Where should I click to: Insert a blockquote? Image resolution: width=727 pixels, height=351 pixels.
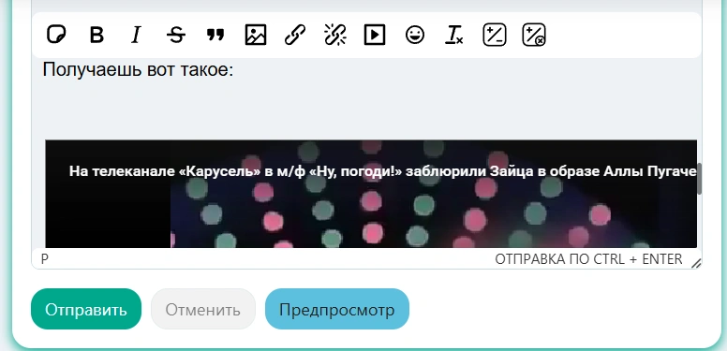point(215,35)
